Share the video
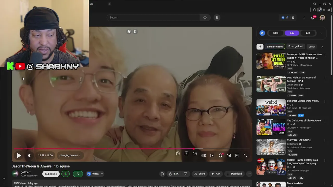 coord(199,174)
